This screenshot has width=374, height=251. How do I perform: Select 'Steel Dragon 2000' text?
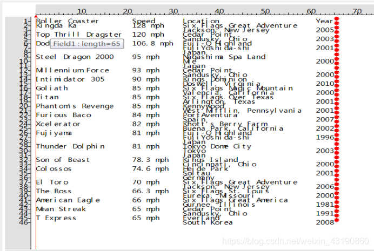(x=75, y=57)
